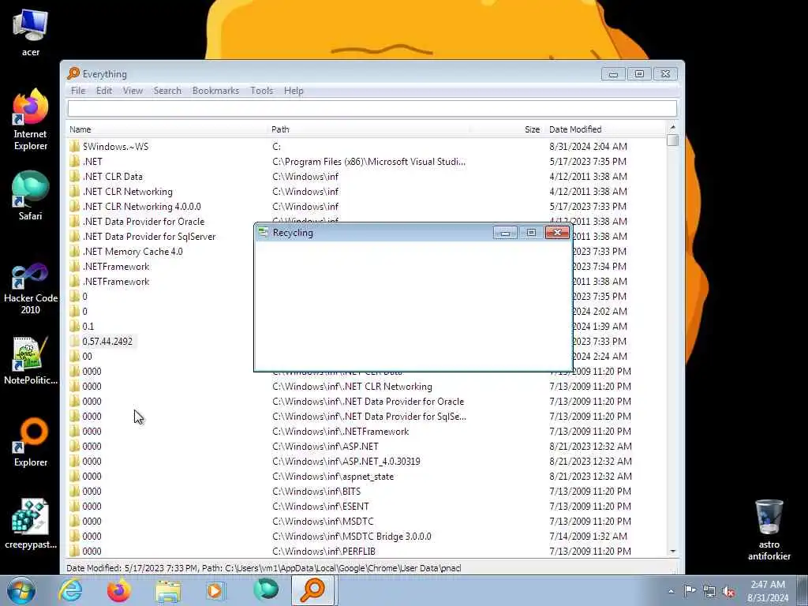Sort results by Date Modified column header
The height and width of the screenshot is (606, 808).
point(605,129)
